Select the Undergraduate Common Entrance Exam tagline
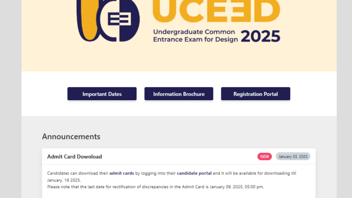 point(194,35)
